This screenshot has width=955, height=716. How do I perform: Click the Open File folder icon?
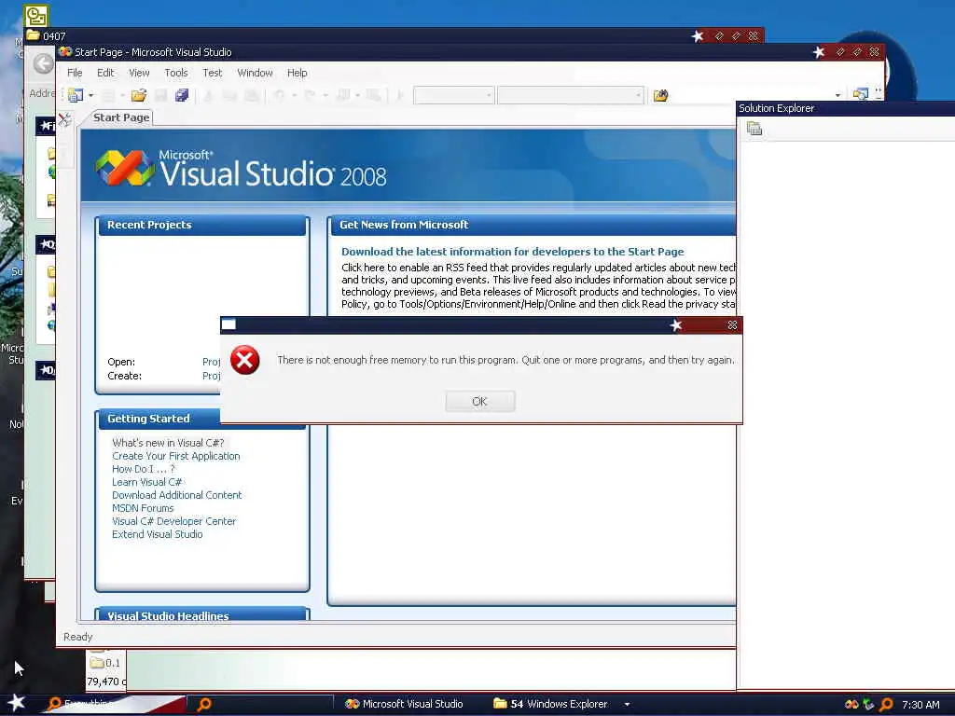pos(139,95)
